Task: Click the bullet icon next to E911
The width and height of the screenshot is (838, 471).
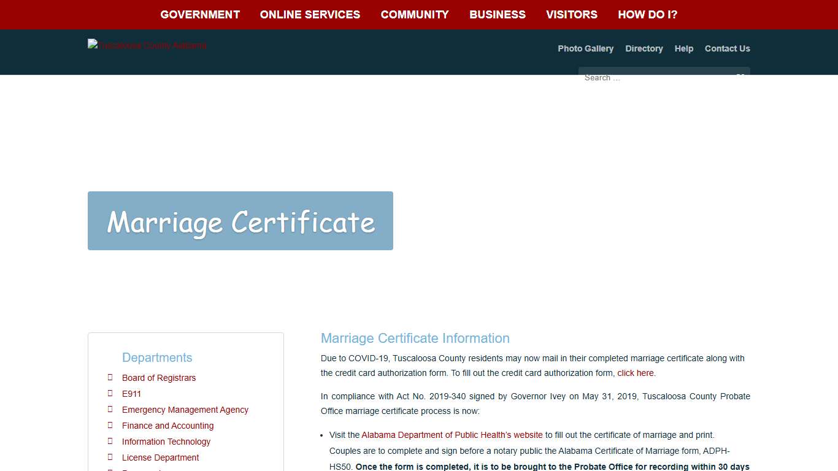Action: point(110,394)
